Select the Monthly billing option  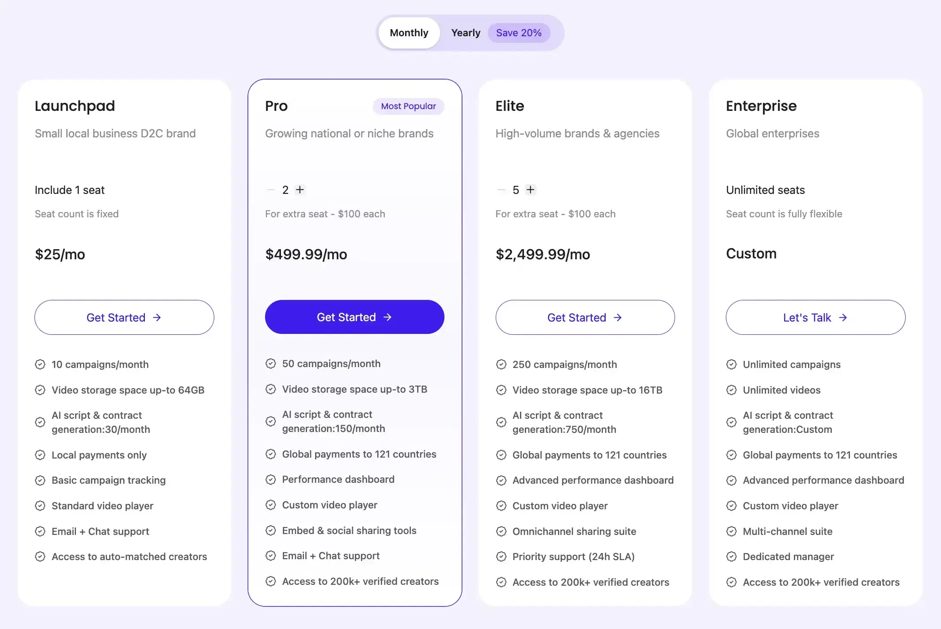pyautogui.click(x=408, y=32)
